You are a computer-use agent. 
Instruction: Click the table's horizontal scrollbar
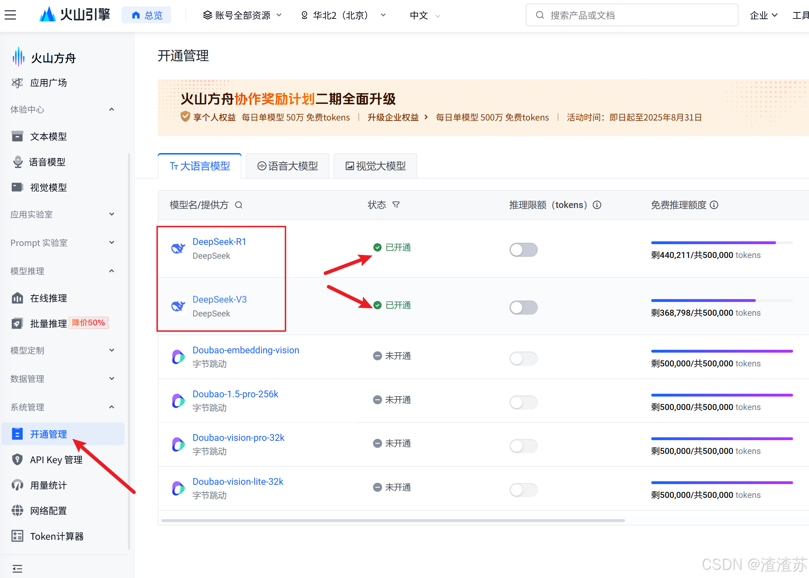[393, 520]
